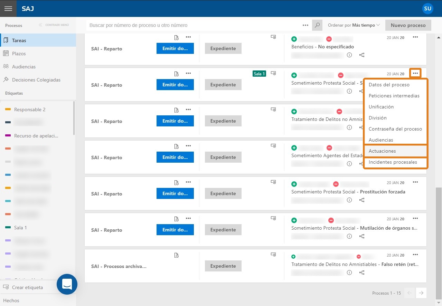Open more options for Beneficios row
Image resolution: width=442 pixels, height=306 pixels.
click(x=415, y=37)
